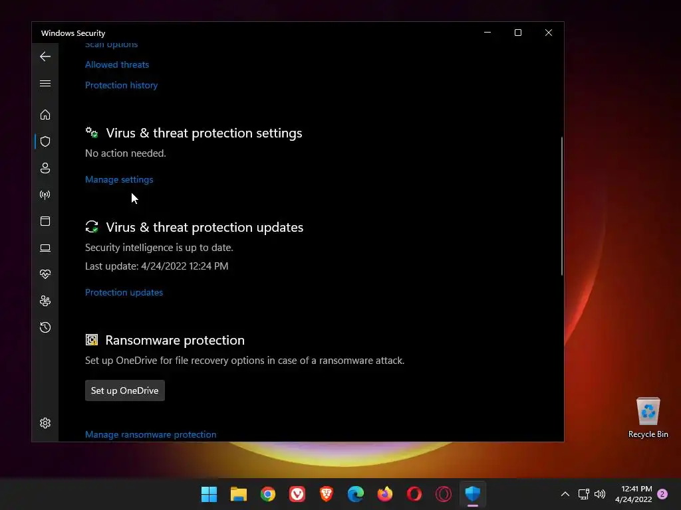Launch Opera GX from taskbar

click(x=444, y=494)
